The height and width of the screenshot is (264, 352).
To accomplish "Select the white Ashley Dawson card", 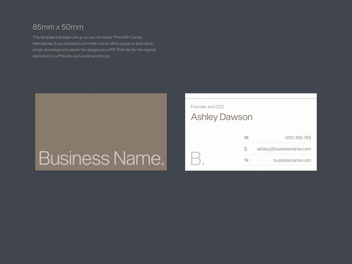I will [250, 131].
